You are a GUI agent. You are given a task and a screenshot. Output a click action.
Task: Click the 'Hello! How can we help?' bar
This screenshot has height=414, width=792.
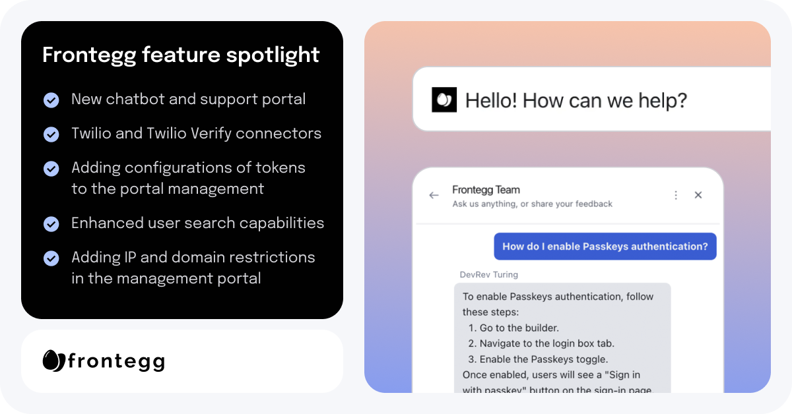point(592,100)
